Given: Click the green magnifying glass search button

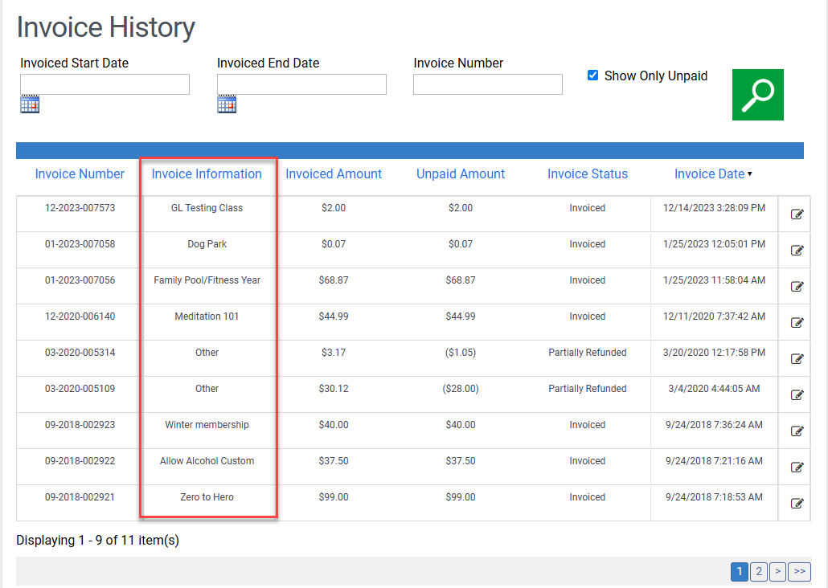Looking at the screenshot, I should (757, 95).
